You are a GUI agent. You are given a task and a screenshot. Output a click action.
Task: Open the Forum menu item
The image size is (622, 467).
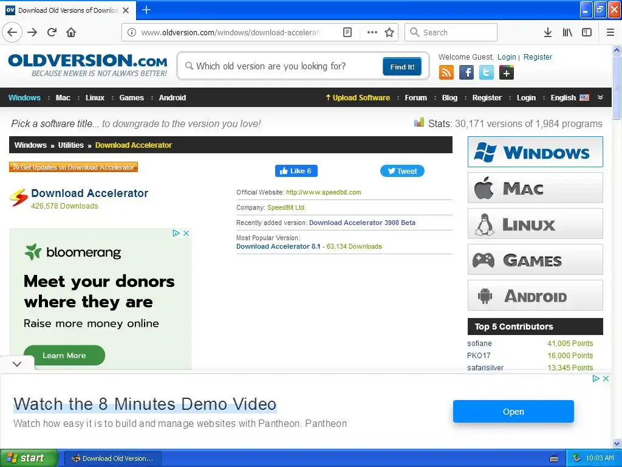[415, 98]
